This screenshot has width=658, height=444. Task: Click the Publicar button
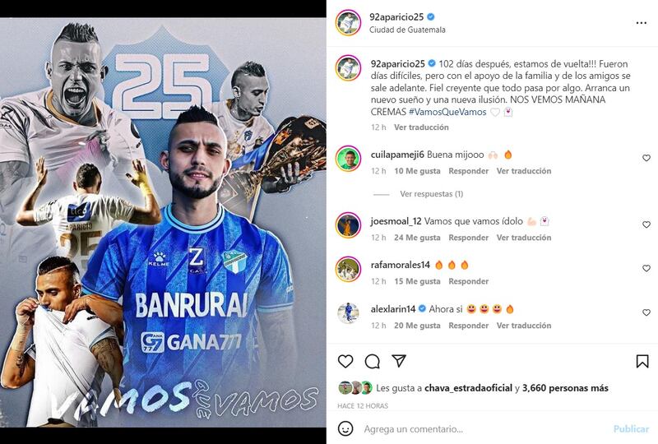[631, 429]
